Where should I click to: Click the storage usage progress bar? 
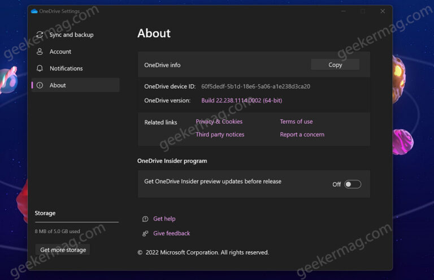click(77, 222)
